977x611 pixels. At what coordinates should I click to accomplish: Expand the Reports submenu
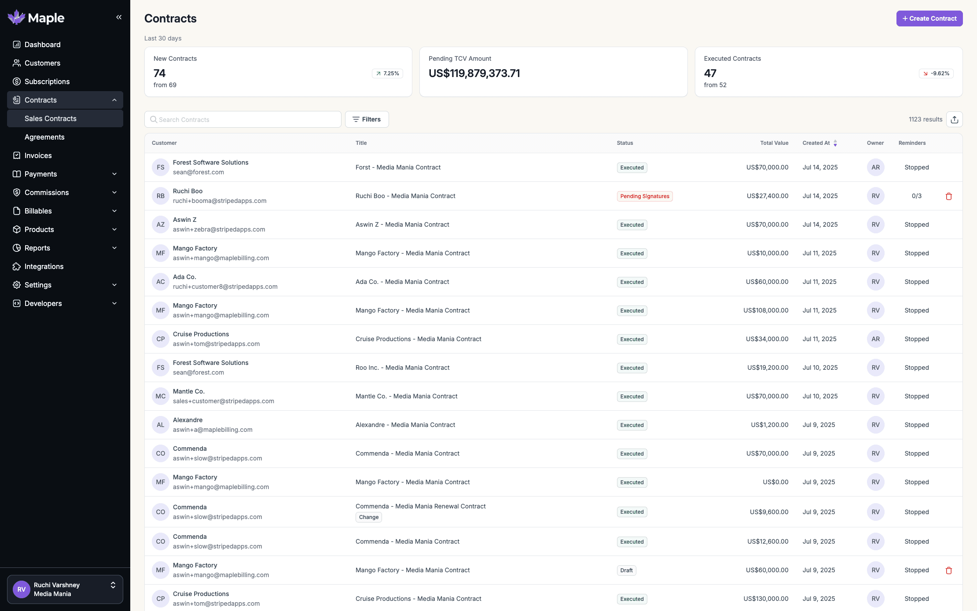pos(114,248)
